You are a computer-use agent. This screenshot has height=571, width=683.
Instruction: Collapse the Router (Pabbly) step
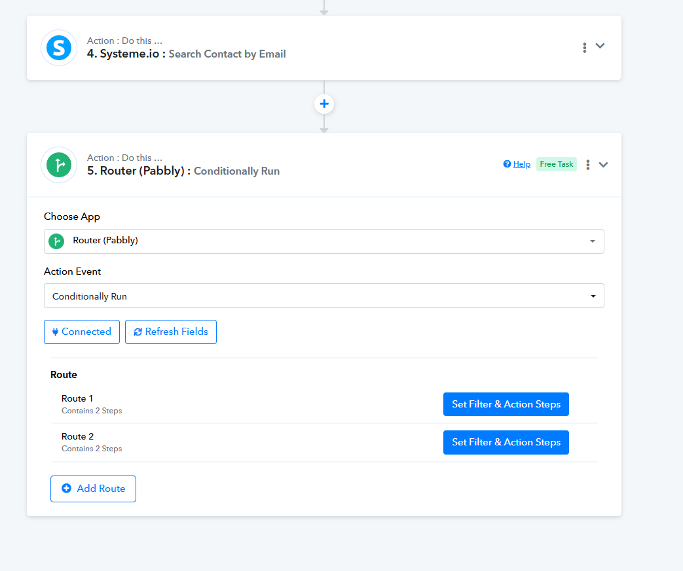click(x=603, y=165)
